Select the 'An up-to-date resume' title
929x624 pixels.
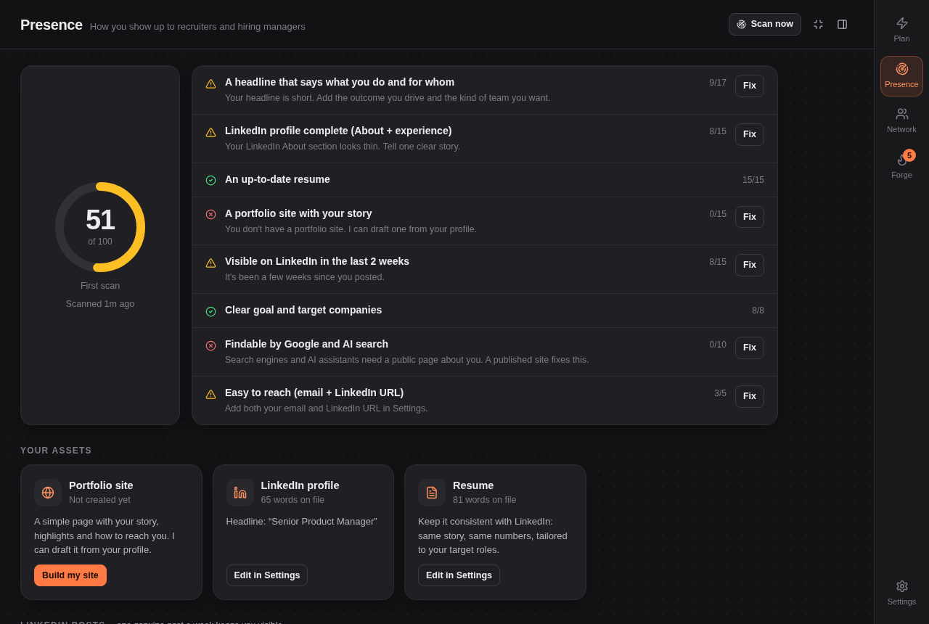[277, 179]
